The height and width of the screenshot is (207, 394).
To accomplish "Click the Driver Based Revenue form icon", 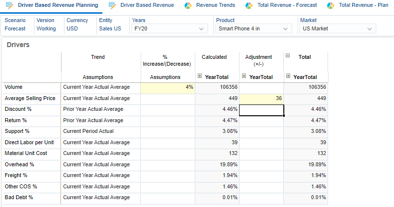I will point(112,5).
